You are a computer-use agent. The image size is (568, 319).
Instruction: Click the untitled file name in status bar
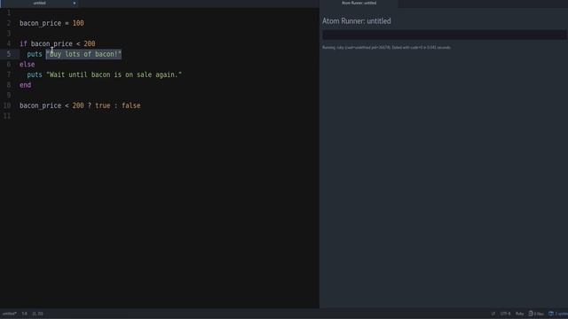[x=10, y=314]
